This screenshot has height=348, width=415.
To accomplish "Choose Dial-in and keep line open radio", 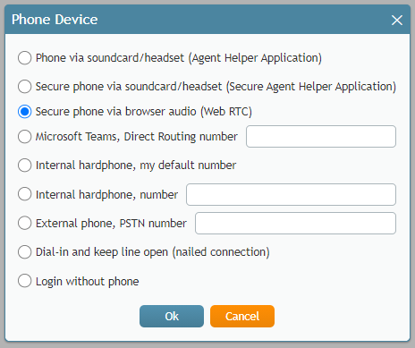I will [x=24, y=251].
